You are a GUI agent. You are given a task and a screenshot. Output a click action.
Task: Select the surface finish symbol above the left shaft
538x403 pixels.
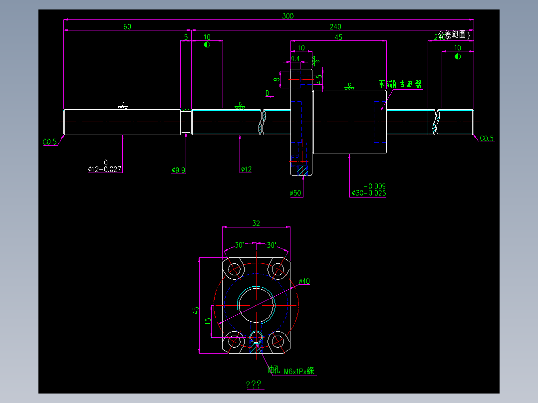(x=122, y=106)
